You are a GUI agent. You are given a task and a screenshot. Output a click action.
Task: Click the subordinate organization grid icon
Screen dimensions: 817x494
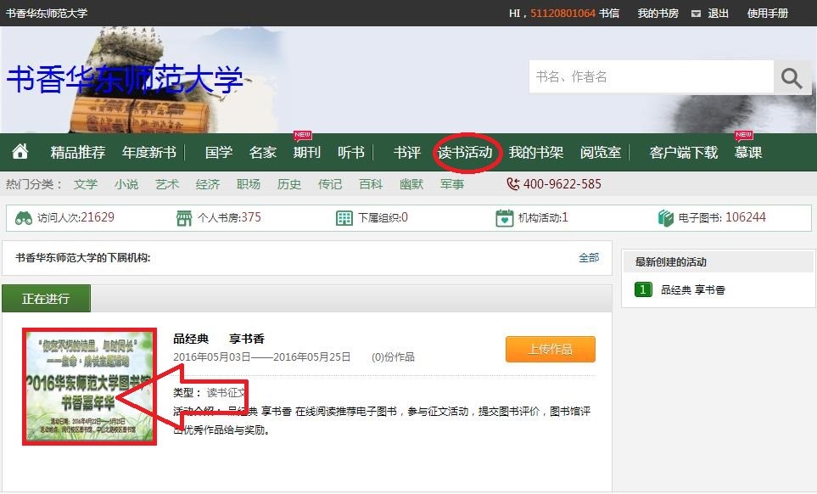pyautogui.click(x=344, y=218)
